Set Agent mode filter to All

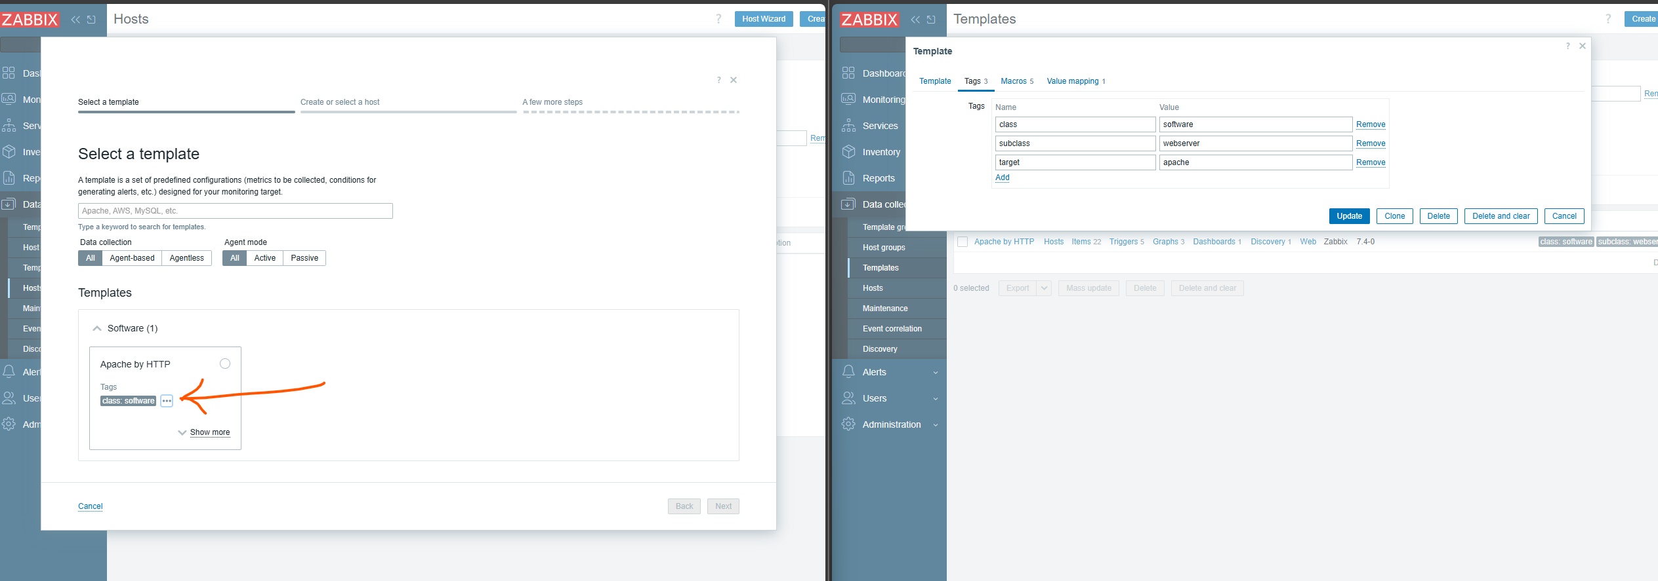point(235,258)
